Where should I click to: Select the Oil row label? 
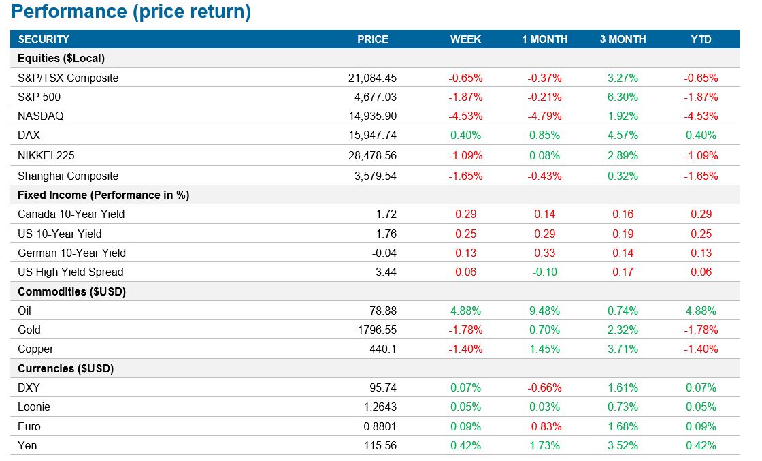pos(24,311)
